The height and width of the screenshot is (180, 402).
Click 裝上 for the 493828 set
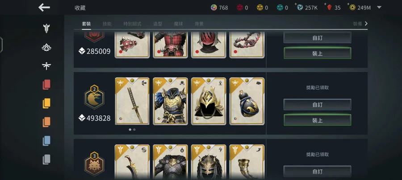(318, 120)
